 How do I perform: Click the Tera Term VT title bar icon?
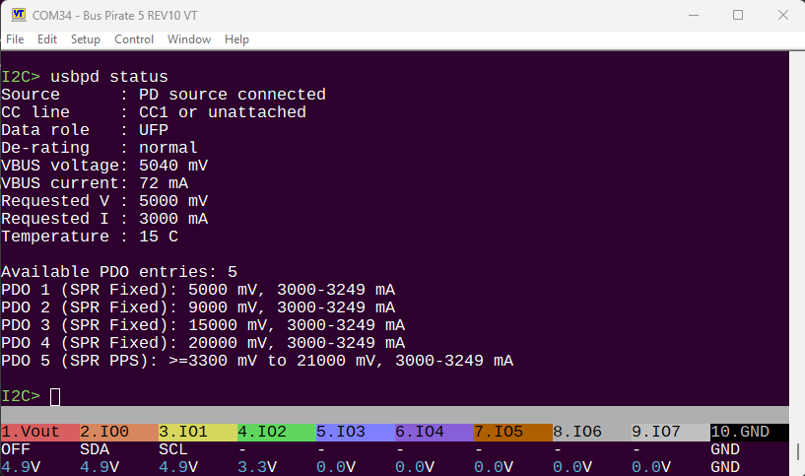pos(18,15)
